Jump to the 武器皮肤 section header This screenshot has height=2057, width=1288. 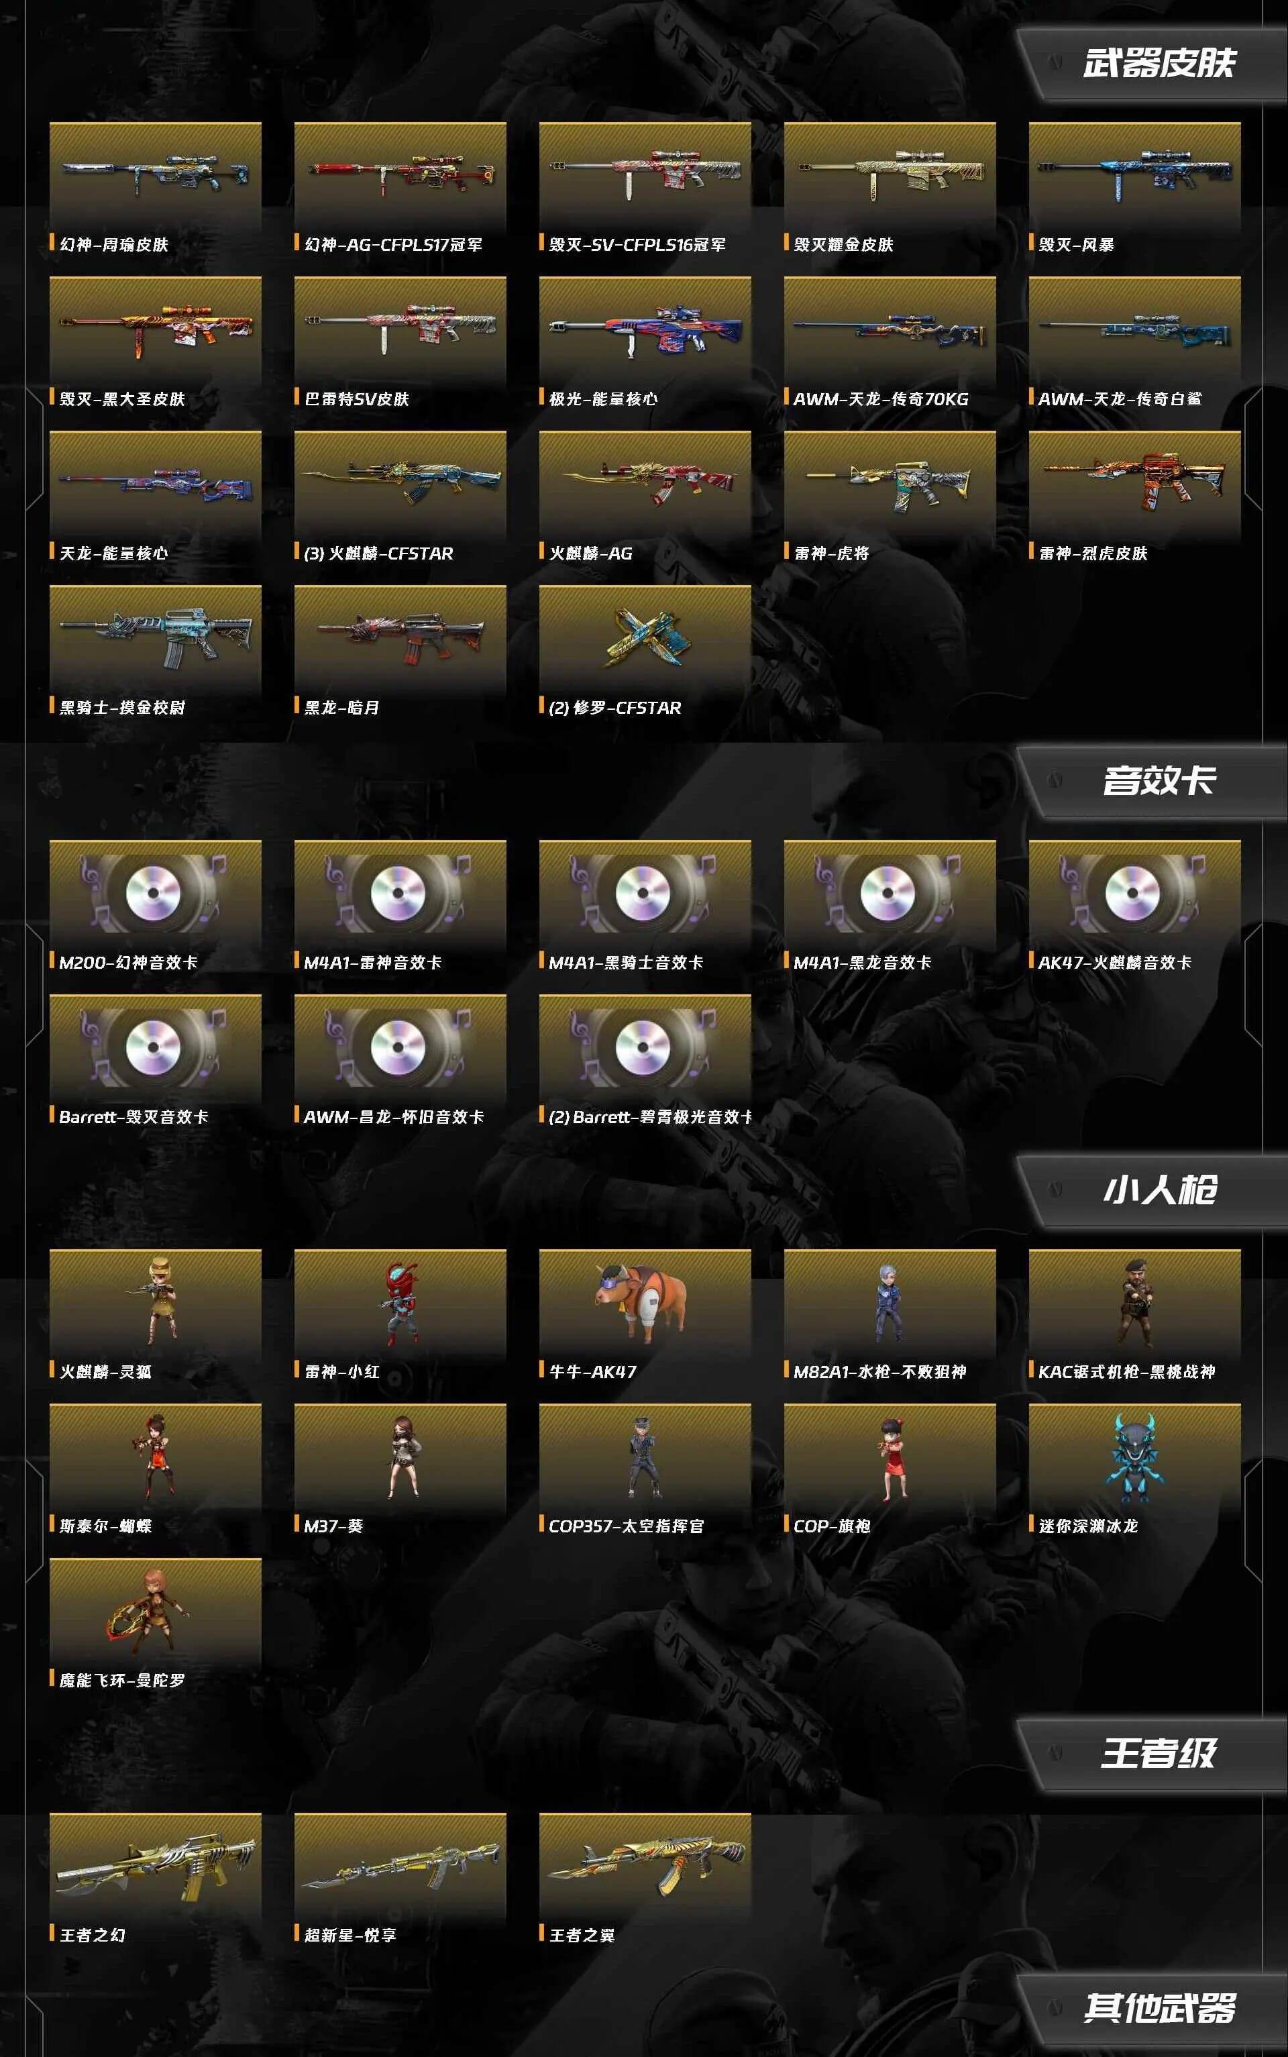coord(1158,64)
